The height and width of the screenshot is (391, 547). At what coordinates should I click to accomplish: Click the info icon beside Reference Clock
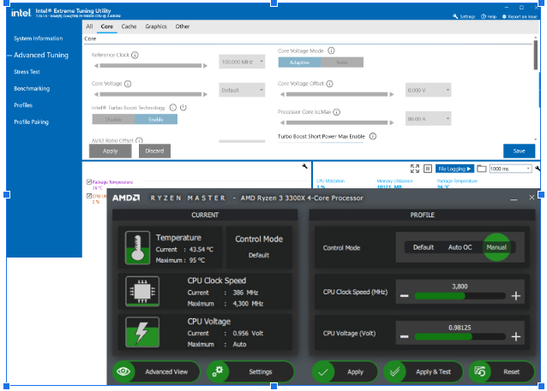(135, 55)
